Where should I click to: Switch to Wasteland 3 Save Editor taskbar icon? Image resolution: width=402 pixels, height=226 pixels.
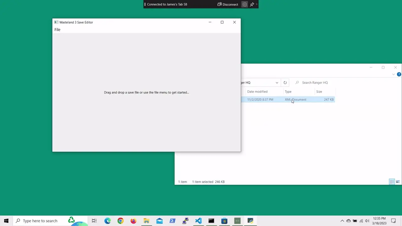point(237,221)
